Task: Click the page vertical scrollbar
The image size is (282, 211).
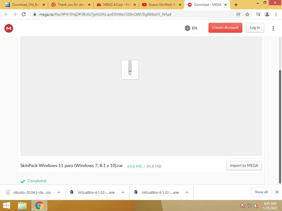Action: tap(280, 127)
